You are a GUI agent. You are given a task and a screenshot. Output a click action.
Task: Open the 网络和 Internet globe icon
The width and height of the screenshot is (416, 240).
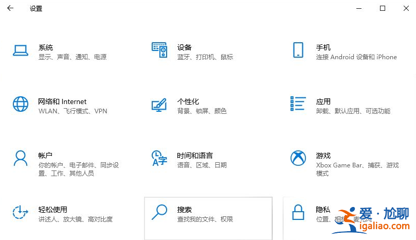21,104
